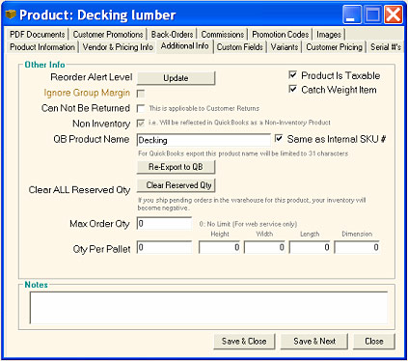Focus the Max Order Qty field
The image size is (408, 361).
(164, 223)
